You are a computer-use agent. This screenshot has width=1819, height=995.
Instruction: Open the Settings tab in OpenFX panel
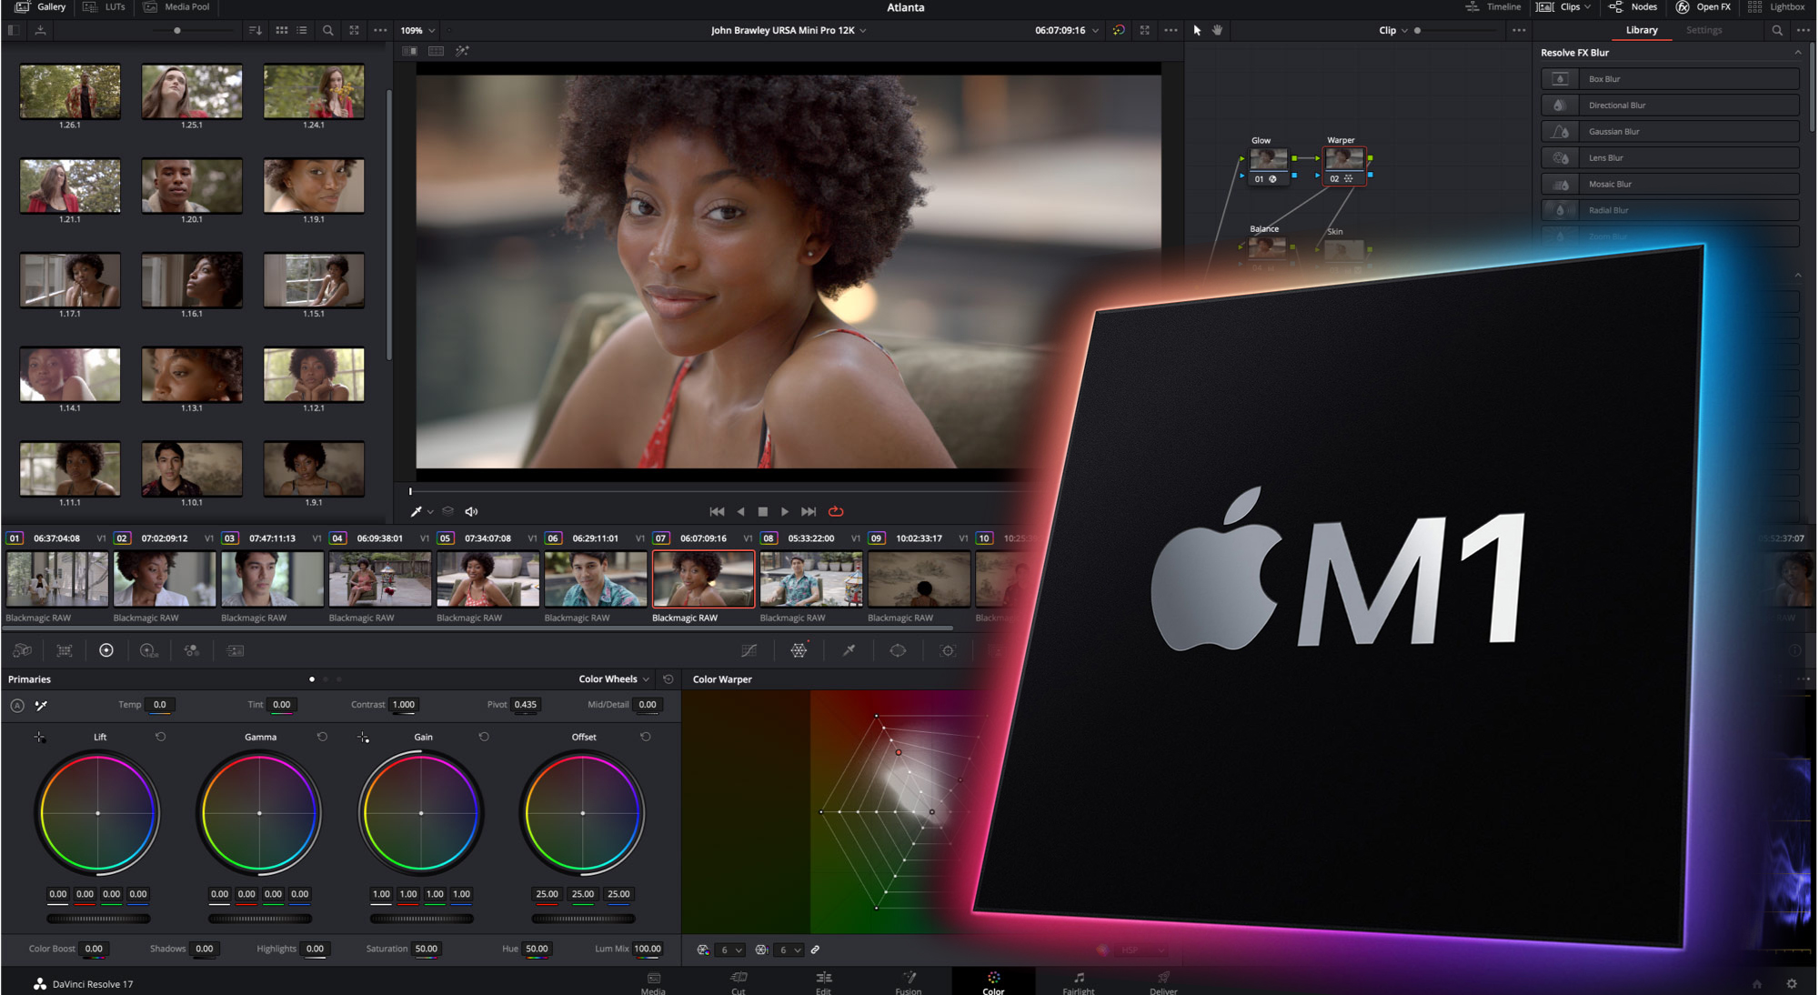click(1703, 30)
